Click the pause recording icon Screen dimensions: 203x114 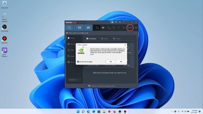[x=124, y=28]
